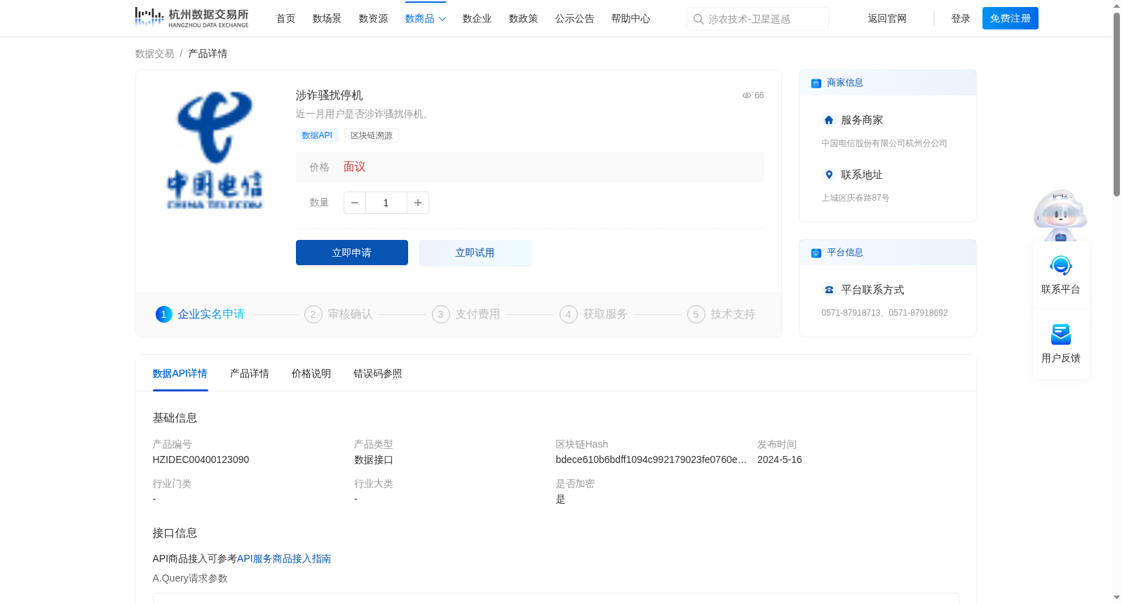
Task: Click phone numbers 0571-87918713
Action: 884,313
